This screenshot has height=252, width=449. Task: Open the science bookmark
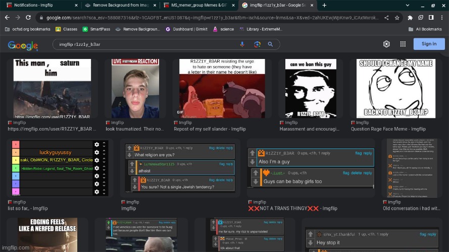click(x=224, y=29)
